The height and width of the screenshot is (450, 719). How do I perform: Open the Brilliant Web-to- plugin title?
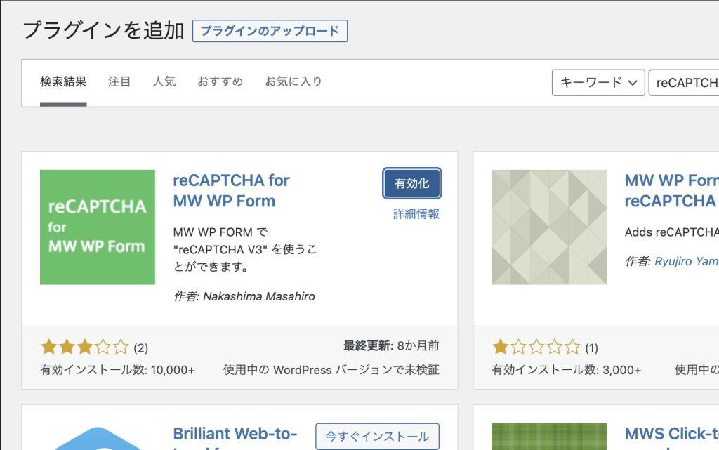pos(235,434)
